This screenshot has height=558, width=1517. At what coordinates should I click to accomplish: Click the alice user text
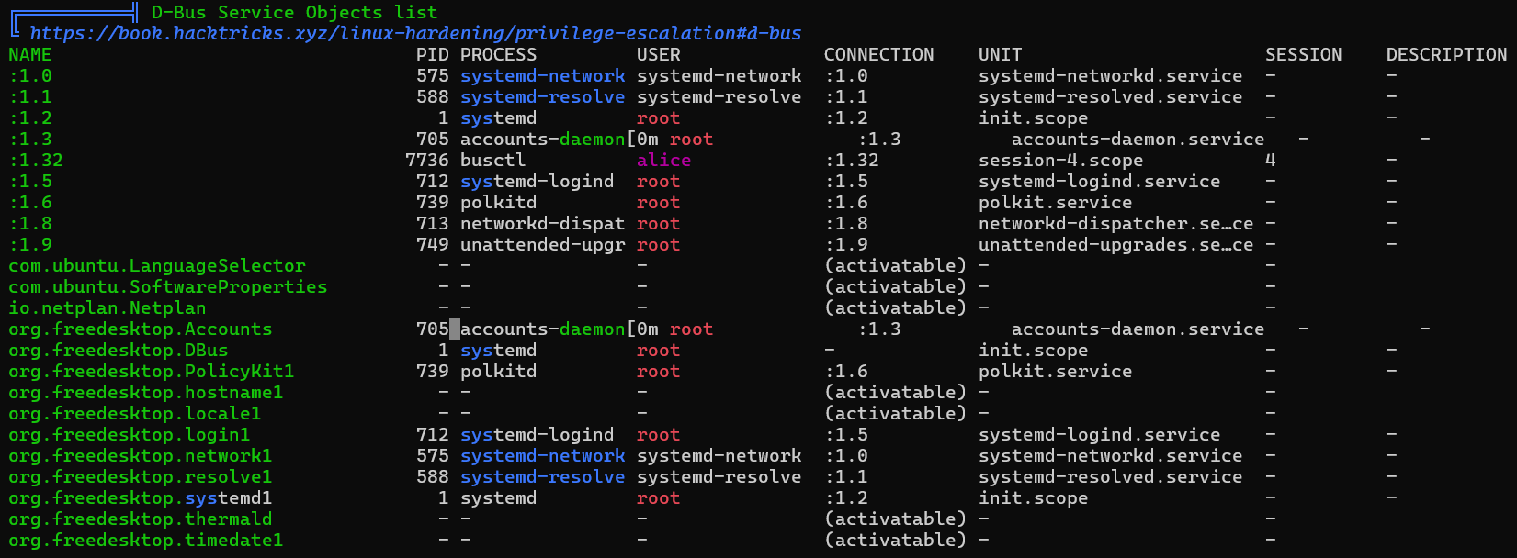click(663, 161)
